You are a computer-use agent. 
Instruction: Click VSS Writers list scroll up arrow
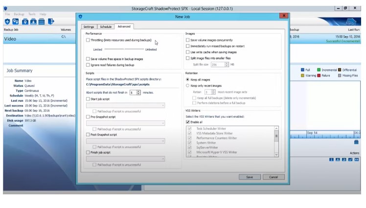click(x=276, y=128)
